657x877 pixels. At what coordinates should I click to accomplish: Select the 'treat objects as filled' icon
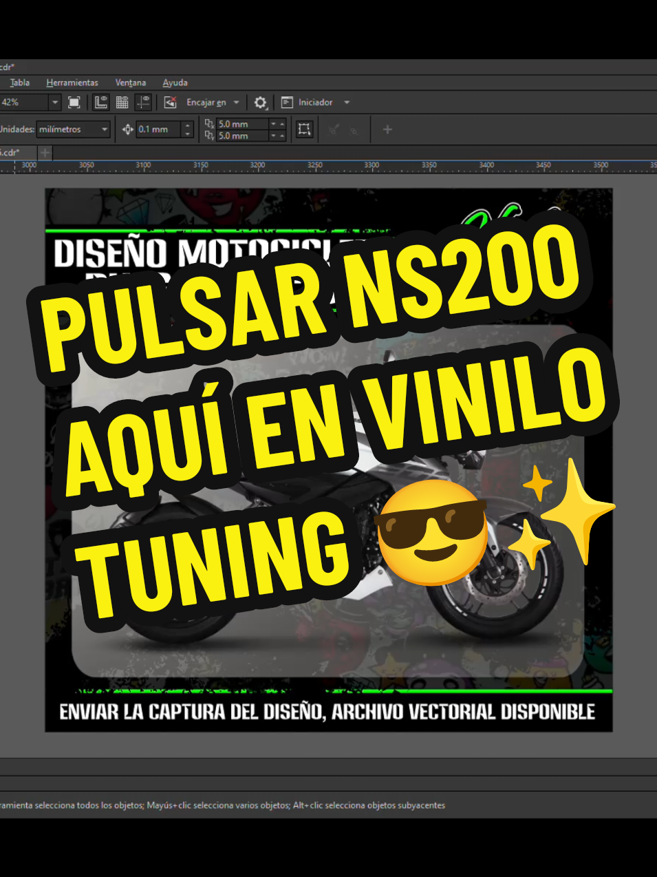point(304,129)
